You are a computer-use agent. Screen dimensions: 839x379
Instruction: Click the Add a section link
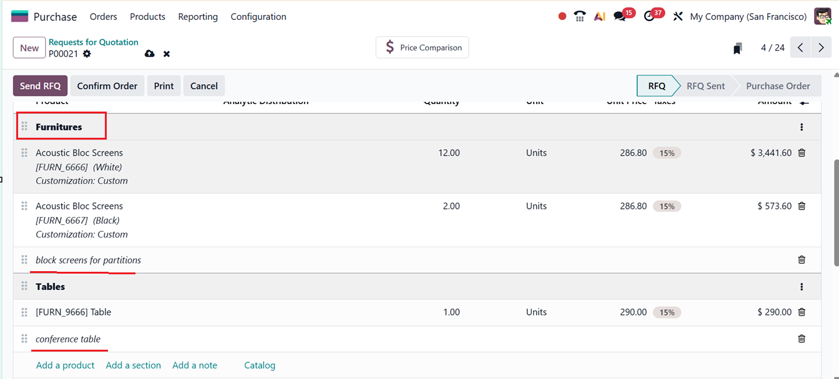pos(133,365)
